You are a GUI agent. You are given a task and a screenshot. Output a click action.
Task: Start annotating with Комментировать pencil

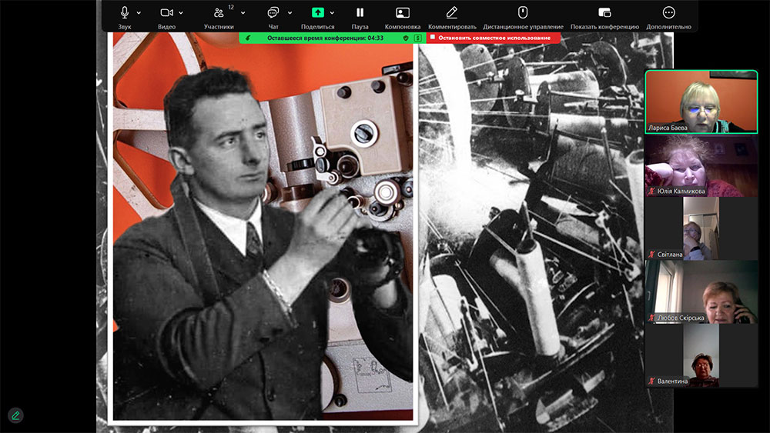[452, 13]
